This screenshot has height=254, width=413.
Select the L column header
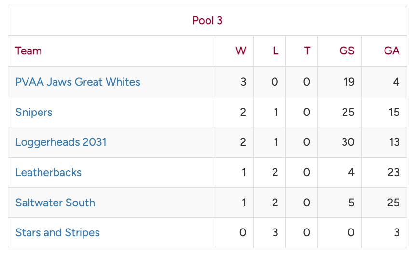(x=275, y=51)
